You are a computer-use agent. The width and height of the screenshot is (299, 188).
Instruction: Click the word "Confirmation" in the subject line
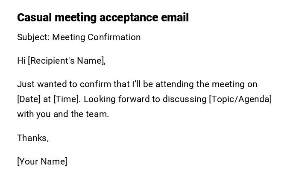tap(114, 37)
